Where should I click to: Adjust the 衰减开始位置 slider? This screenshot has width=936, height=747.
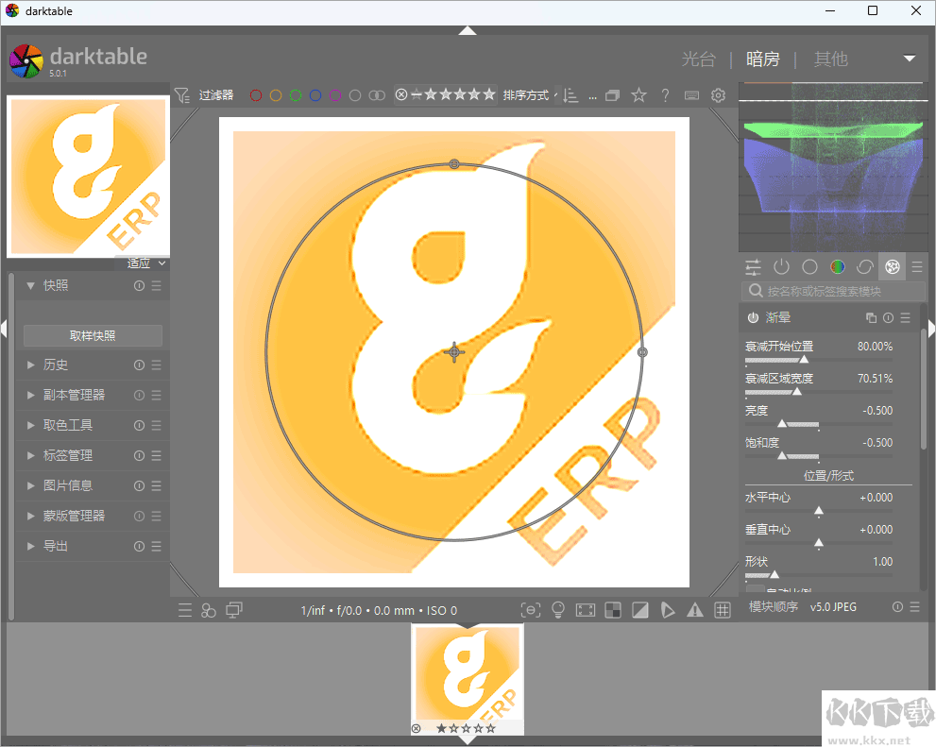click(819, 360)
